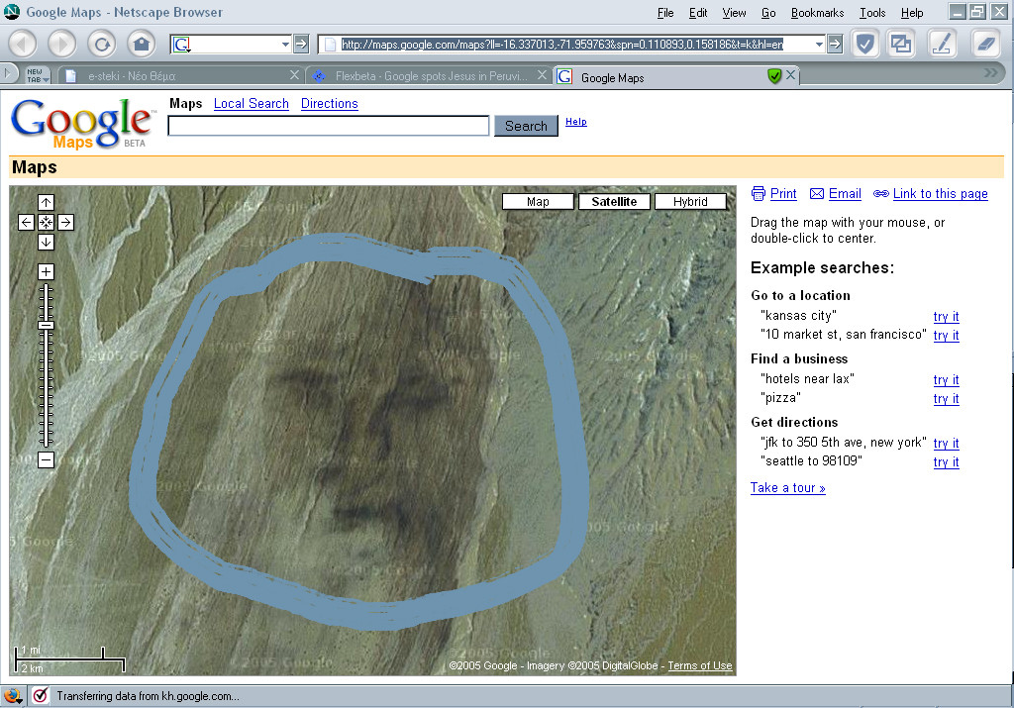The height and width of the screenshot is (708, 1014).
Task: Open the Help link next to Search
Action: (575, 122)
